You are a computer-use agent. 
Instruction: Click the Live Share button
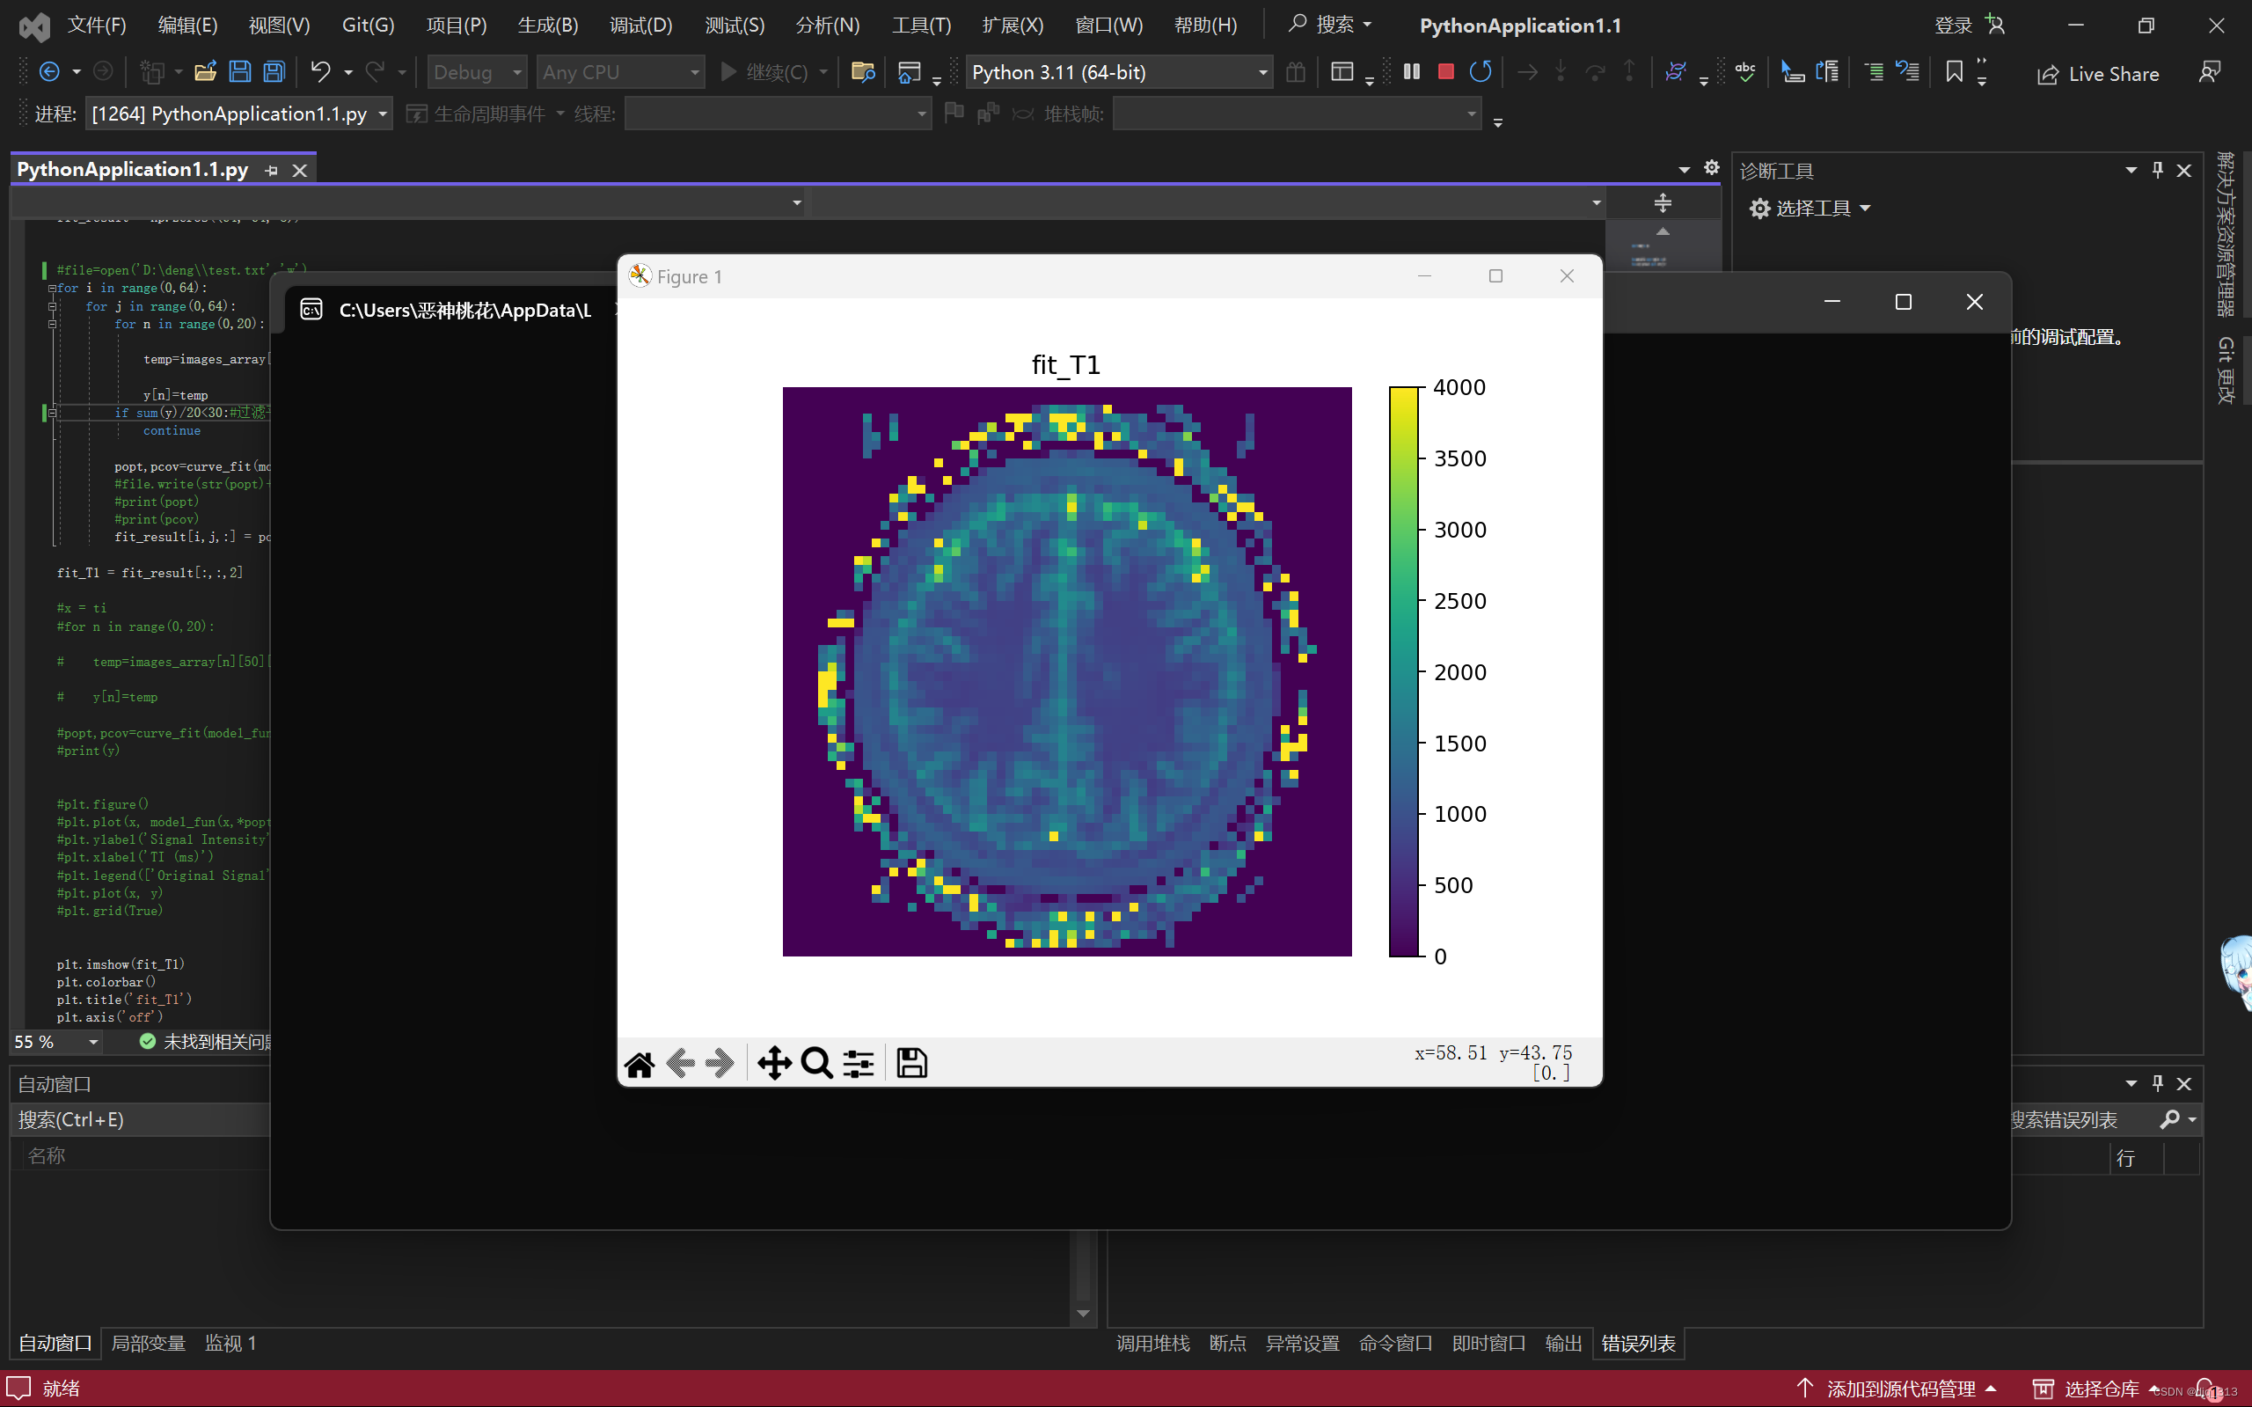(x=2099, y=74)
